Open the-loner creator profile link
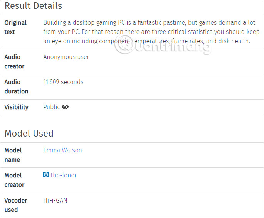Viewport: 264px width, 218px height. (64, 175)
